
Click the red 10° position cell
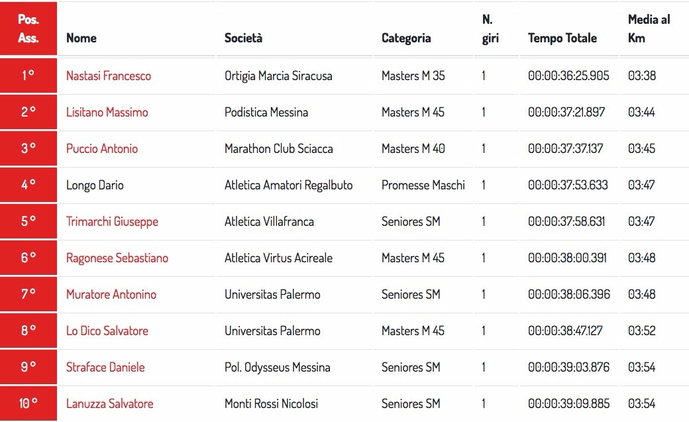[x=28, y=403]
